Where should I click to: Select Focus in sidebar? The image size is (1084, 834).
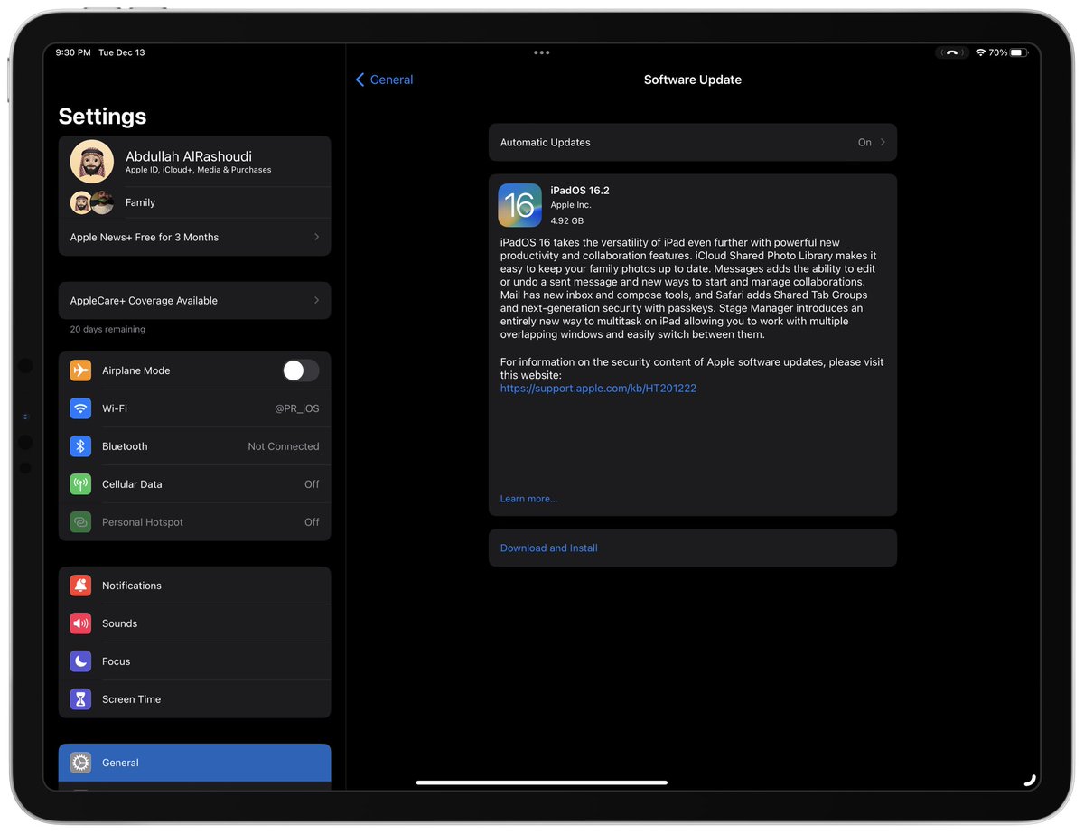[194, 661]
